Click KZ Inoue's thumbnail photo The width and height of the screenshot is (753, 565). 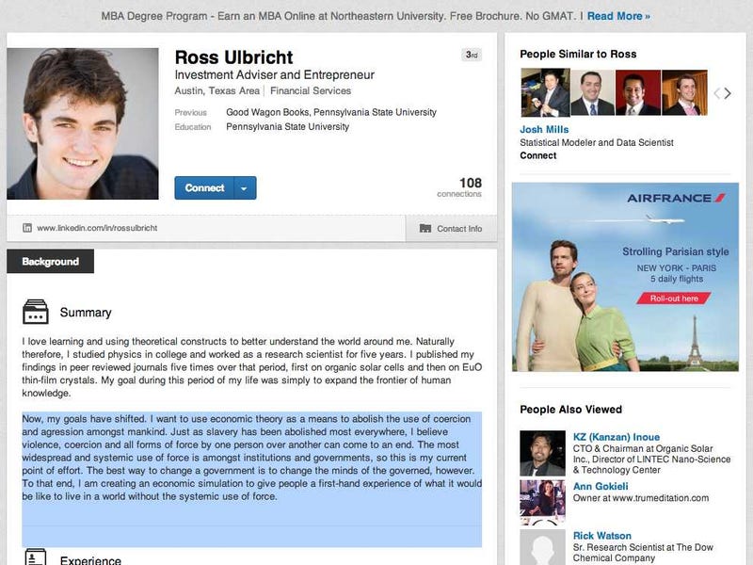[x=542, y=453]
